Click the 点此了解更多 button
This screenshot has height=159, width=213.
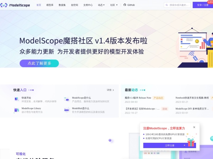click(x=39, y=63)
